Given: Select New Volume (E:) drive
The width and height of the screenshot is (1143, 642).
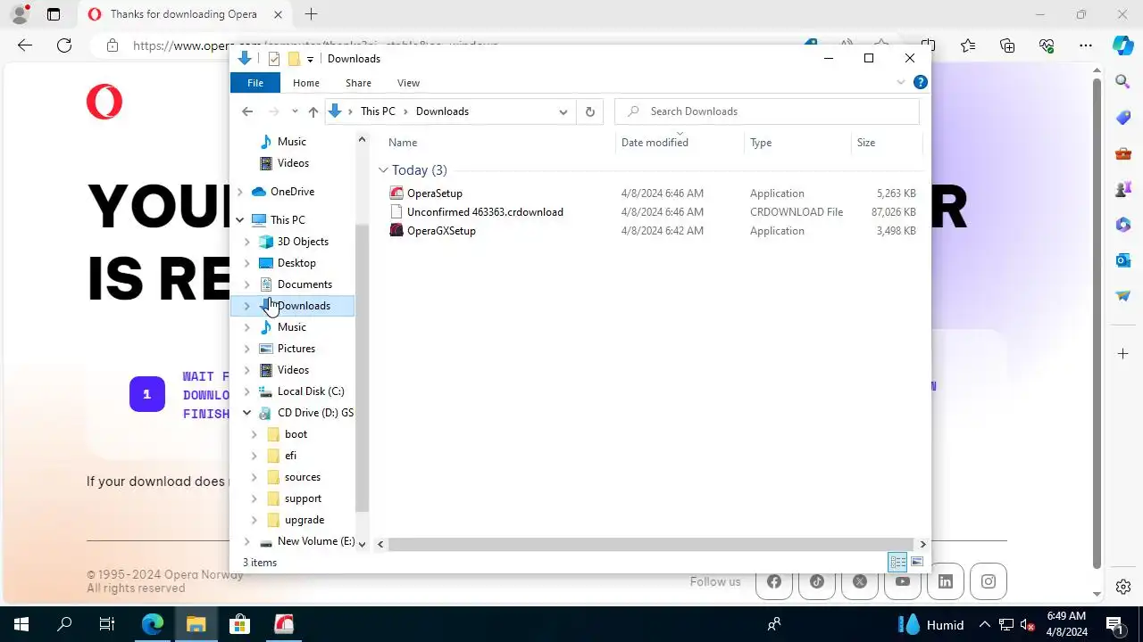Looking at the screenshot, I should [x=315, y=541].
